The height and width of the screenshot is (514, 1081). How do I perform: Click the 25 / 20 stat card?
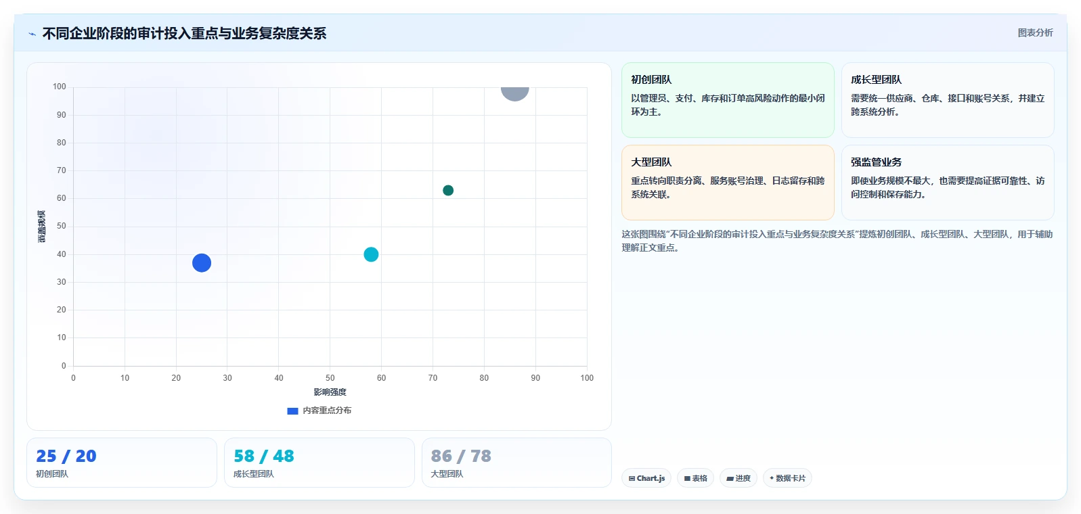point(122,463)
